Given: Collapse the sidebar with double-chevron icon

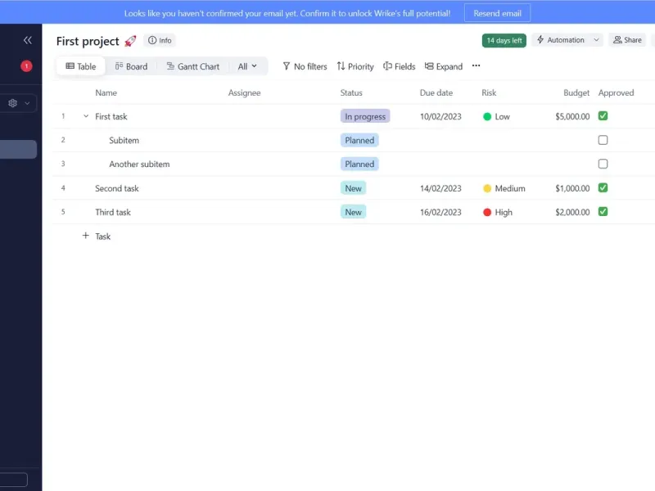Looking at the screenshot, I should (28, 40).
